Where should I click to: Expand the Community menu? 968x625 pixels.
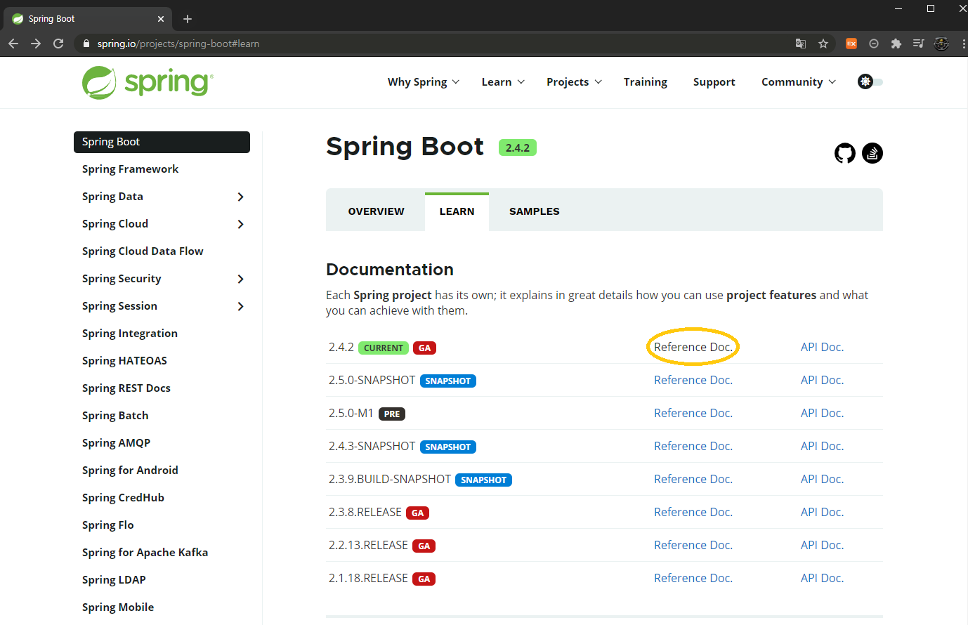pyautogui.click(x=799, y=82)
